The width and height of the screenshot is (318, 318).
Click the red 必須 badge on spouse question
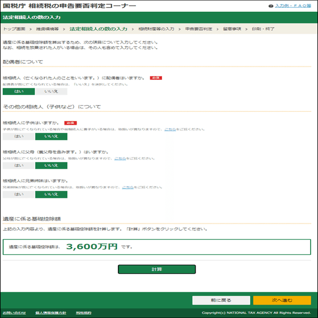coord(156,78)
